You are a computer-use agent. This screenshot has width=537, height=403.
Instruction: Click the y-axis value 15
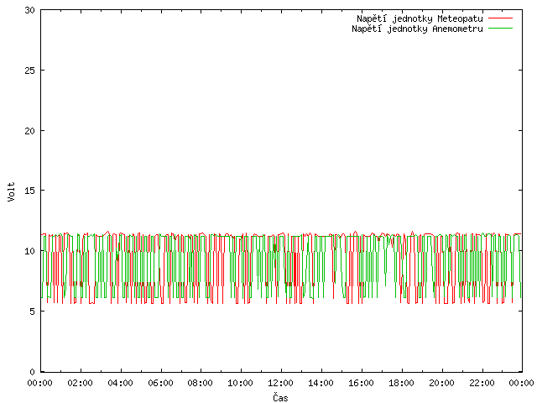pos(30,191)
